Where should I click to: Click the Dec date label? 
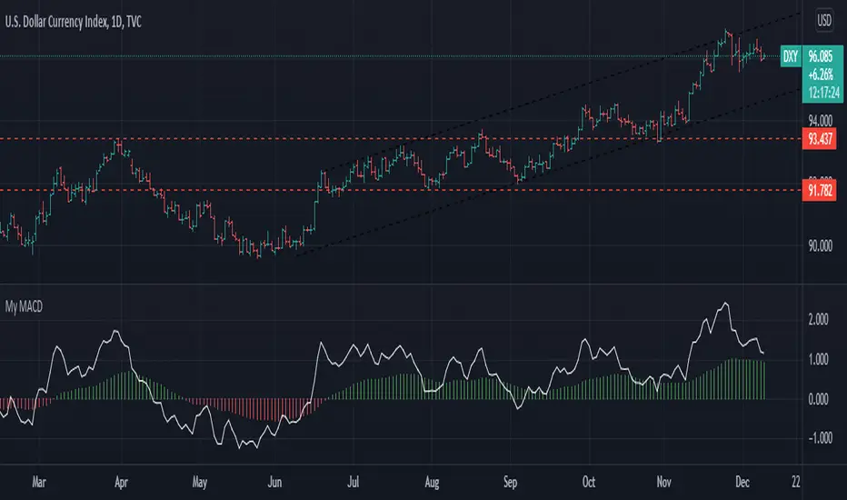pyautogui.click(x=742, y=482)
